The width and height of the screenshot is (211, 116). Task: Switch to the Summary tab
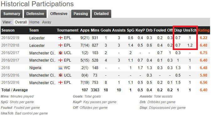click(12, 14)
